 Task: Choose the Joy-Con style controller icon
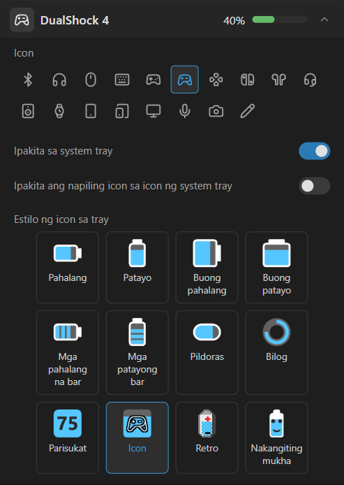click(x=247, y=80)
